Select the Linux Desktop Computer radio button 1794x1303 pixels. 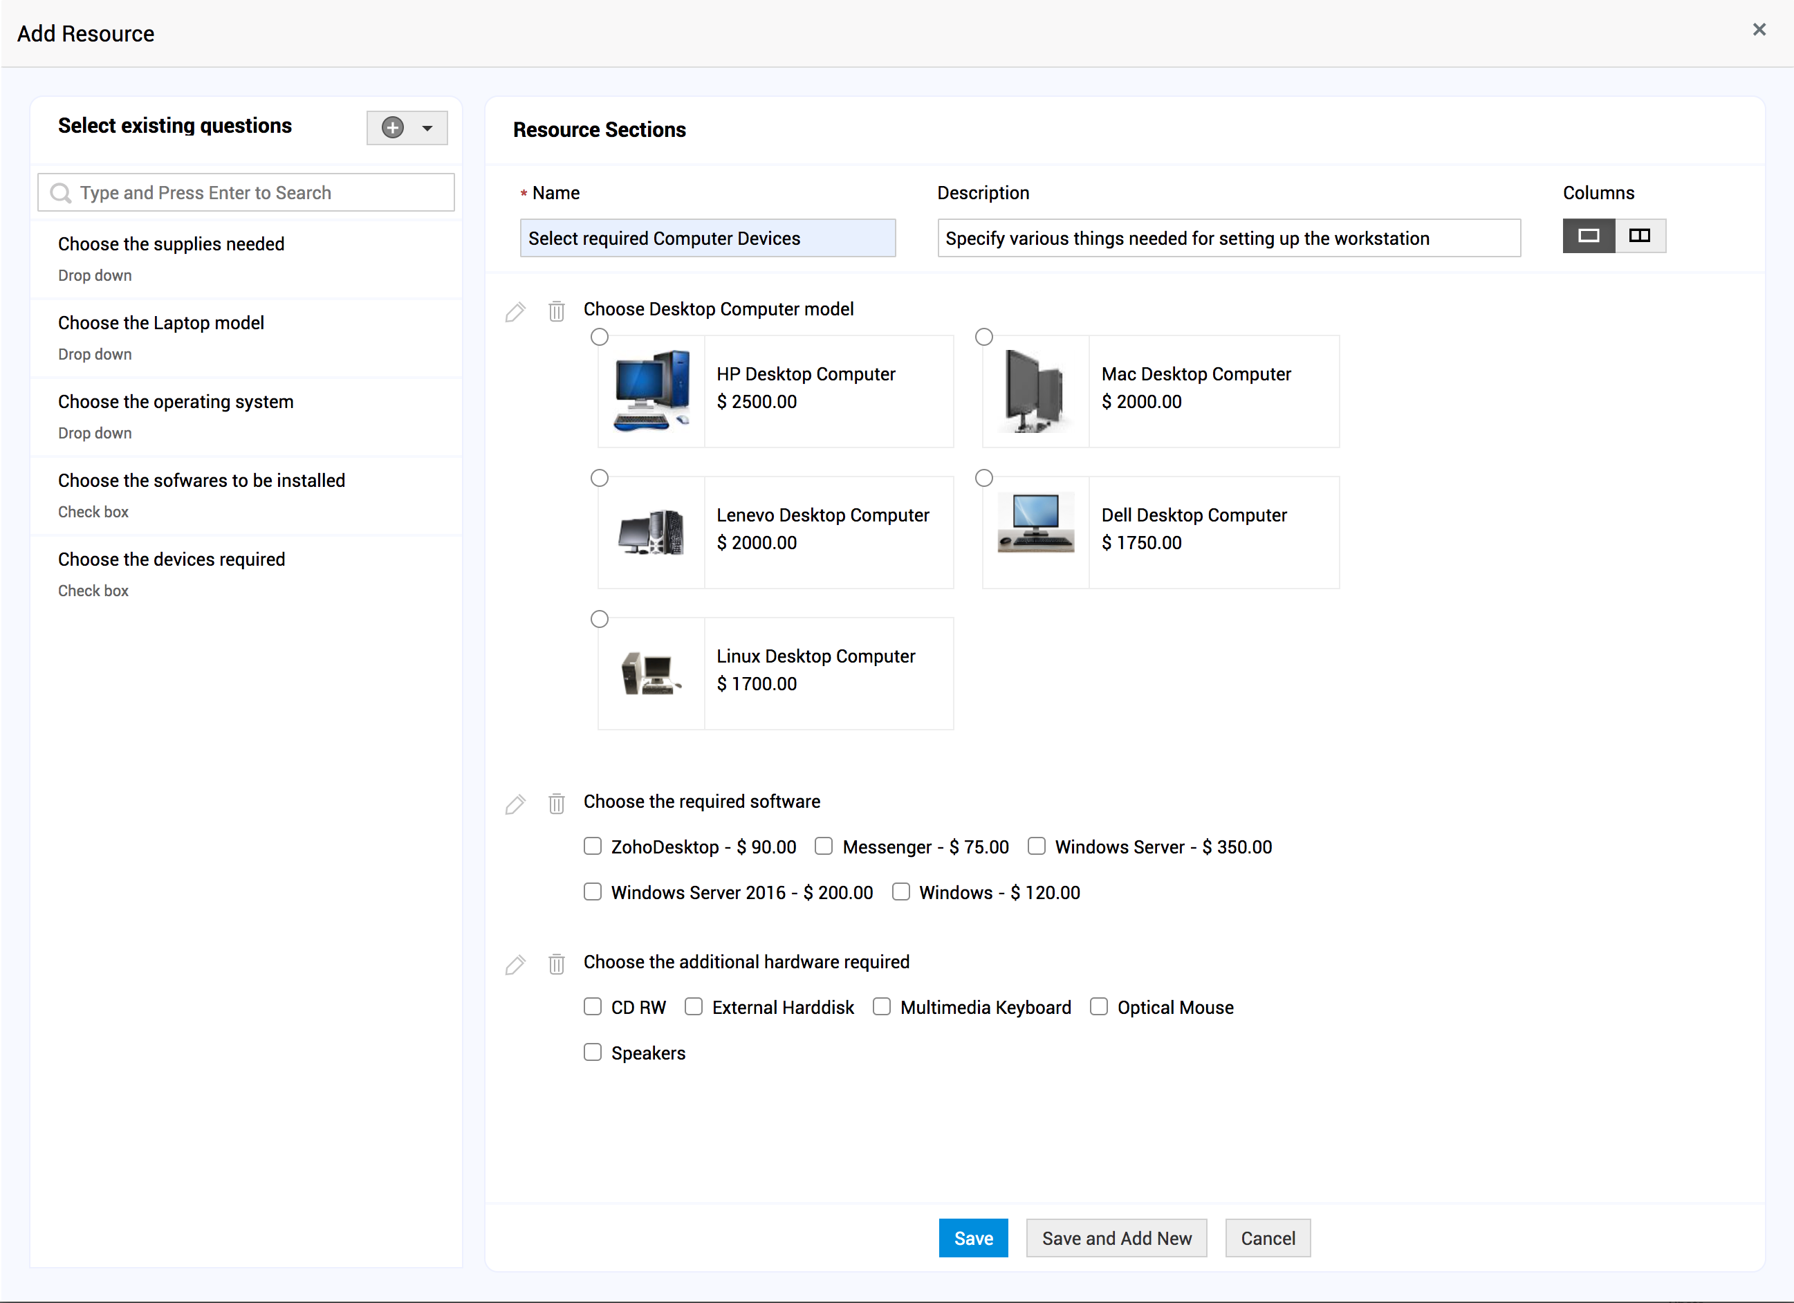point(600,620)
